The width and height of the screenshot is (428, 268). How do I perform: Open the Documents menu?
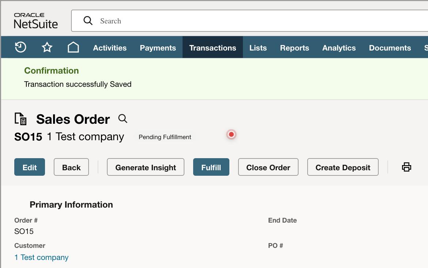point(390,48)
